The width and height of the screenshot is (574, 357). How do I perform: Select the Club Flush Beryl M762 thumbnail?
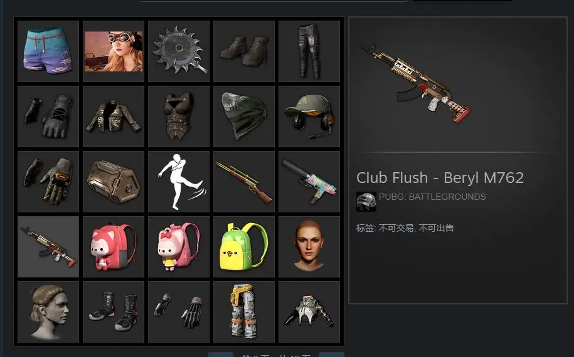pyautogui.click(x=48, y=247)
